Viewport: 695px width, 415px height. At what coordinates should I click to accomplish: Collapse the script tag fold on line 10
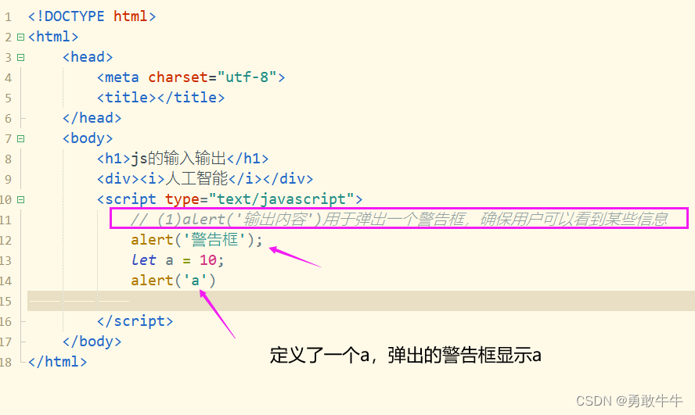[x=20, y=199]
